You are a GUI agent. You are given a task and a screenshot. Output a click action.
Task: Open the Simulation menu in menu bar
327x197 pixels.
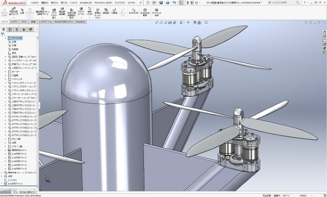click(x=86, y=3)
